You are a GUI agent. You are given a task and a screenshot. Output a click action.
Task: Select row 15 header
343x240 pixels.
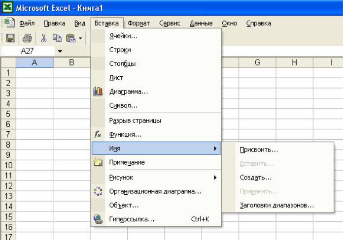tap(8, 217)
